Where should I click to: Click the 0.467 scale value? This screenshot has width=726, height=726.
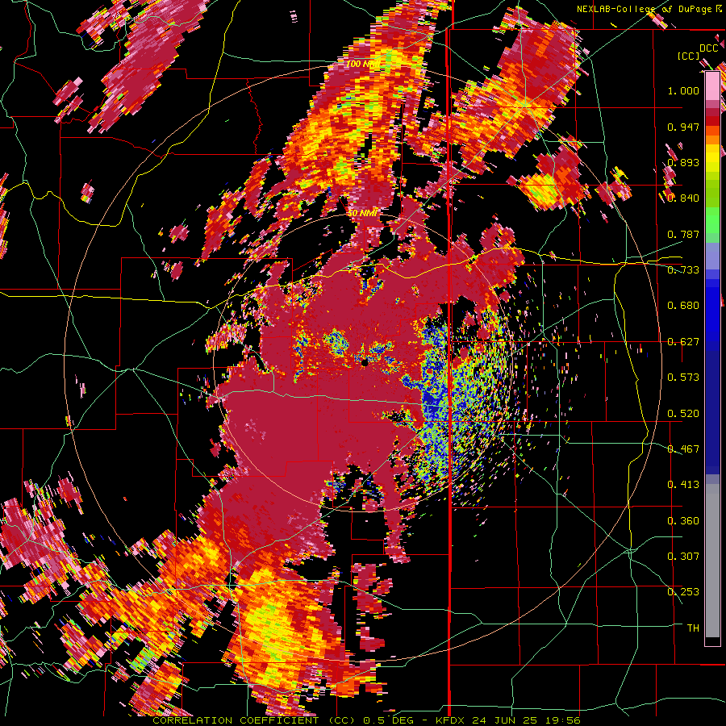pos(683,449)
